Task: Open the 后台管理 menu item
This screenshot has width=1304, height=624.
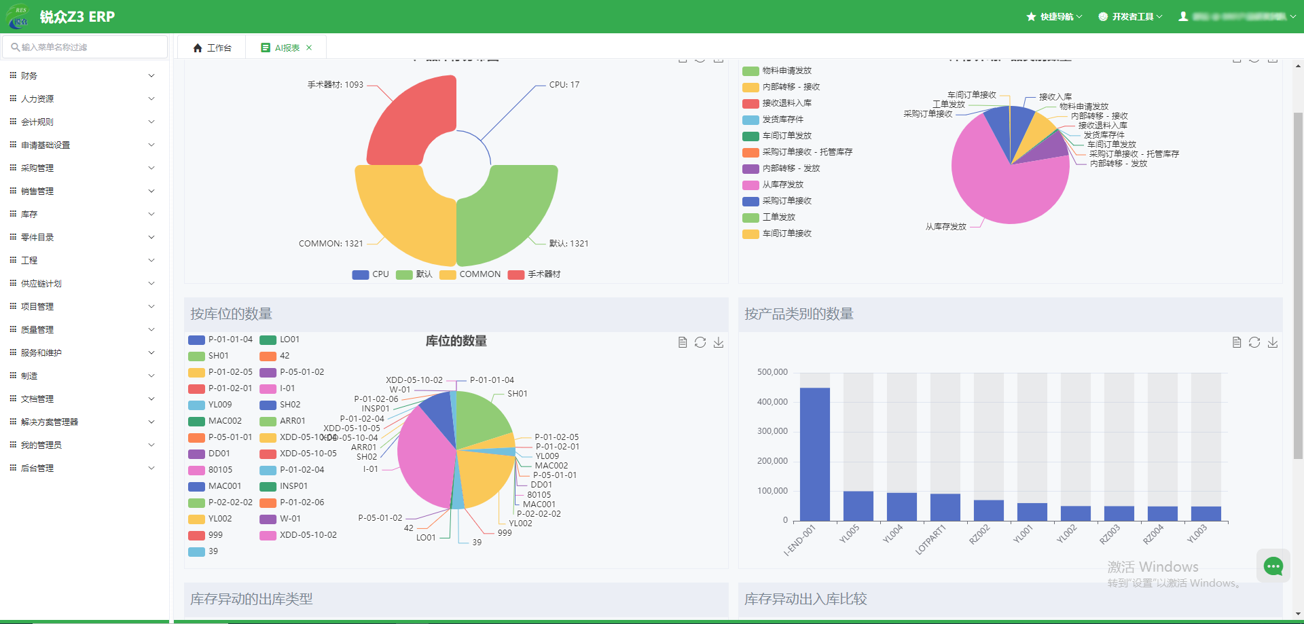Action: (x=84, y=468)
